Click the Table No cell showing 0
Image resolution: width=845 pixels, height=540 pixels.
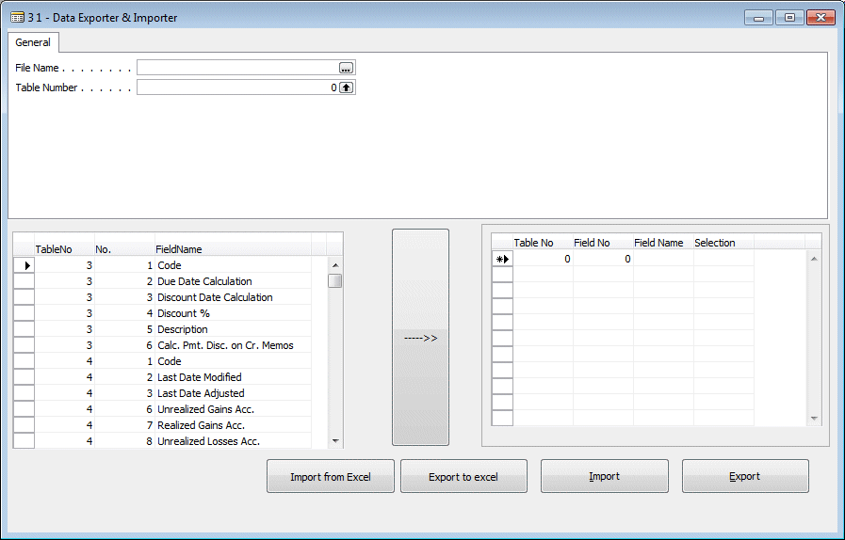544,259
